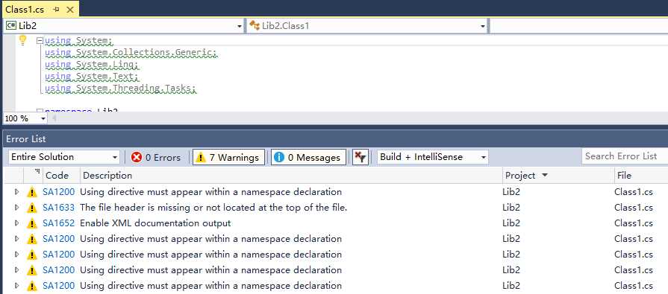Screen dimensions: 668x294
Task: Click Lib2 in the SA1652 row
Action: [x=511, y=223]
